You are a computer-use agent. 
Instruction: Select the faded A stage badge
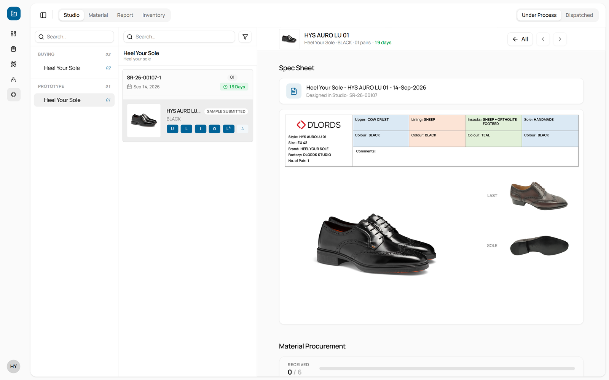click(x=242, y=129)
